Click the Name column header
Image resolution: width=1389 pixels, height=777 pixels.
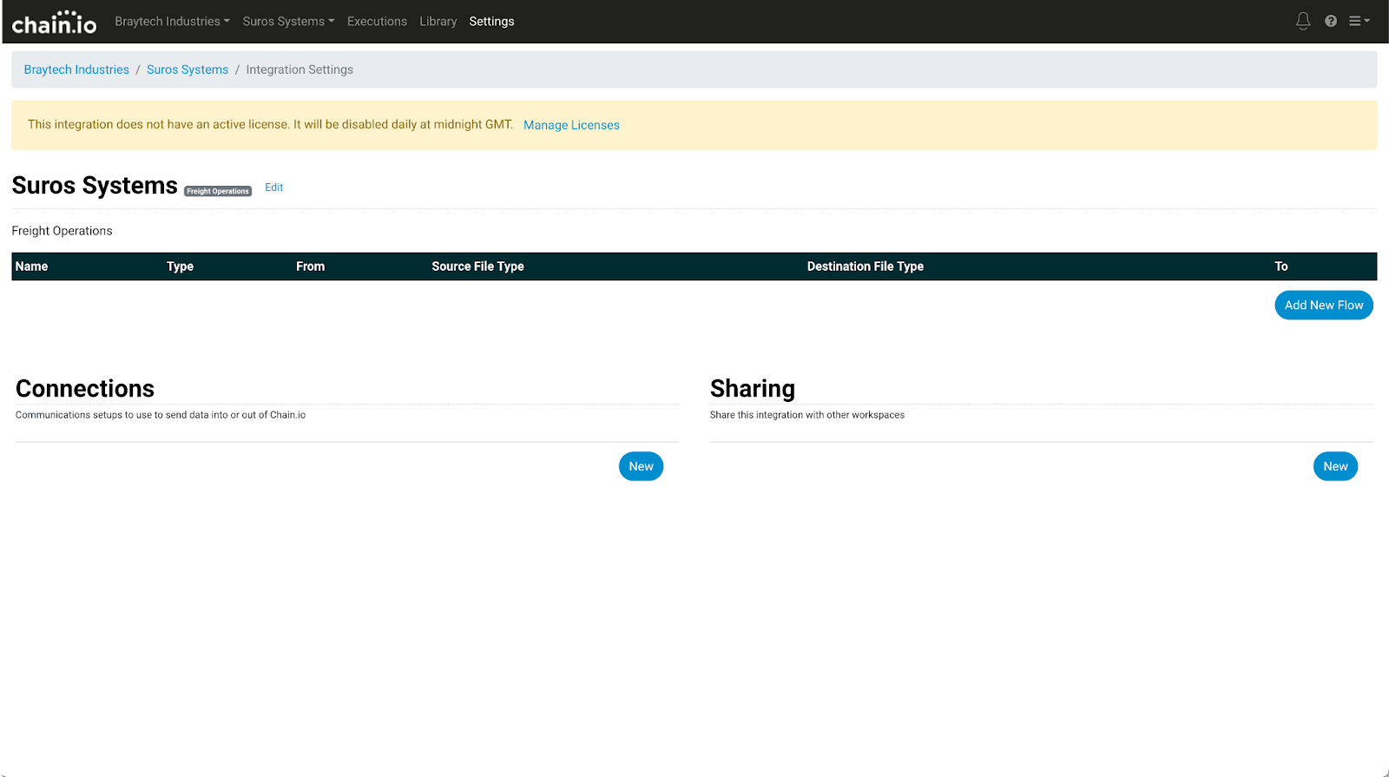31,267
